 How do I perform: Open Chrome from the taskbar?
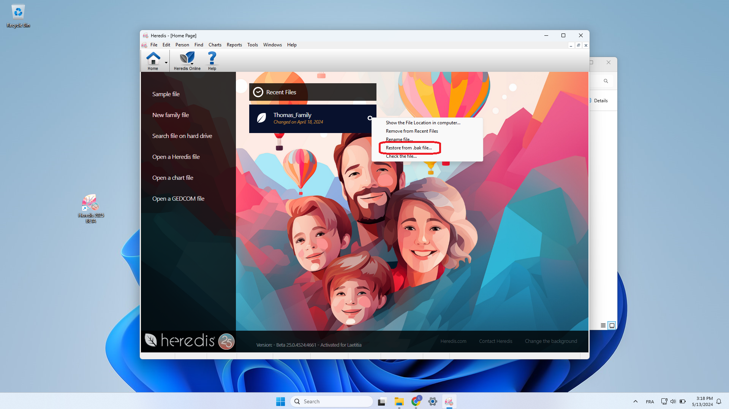416,401
